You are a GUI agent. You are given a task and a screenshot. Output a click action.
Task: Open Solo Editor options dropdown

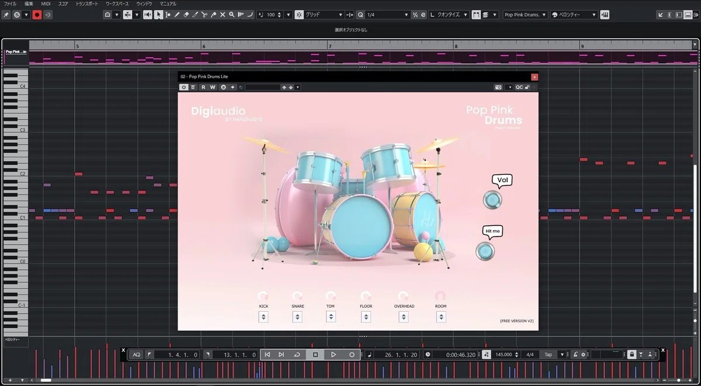[x=26, y=15]
